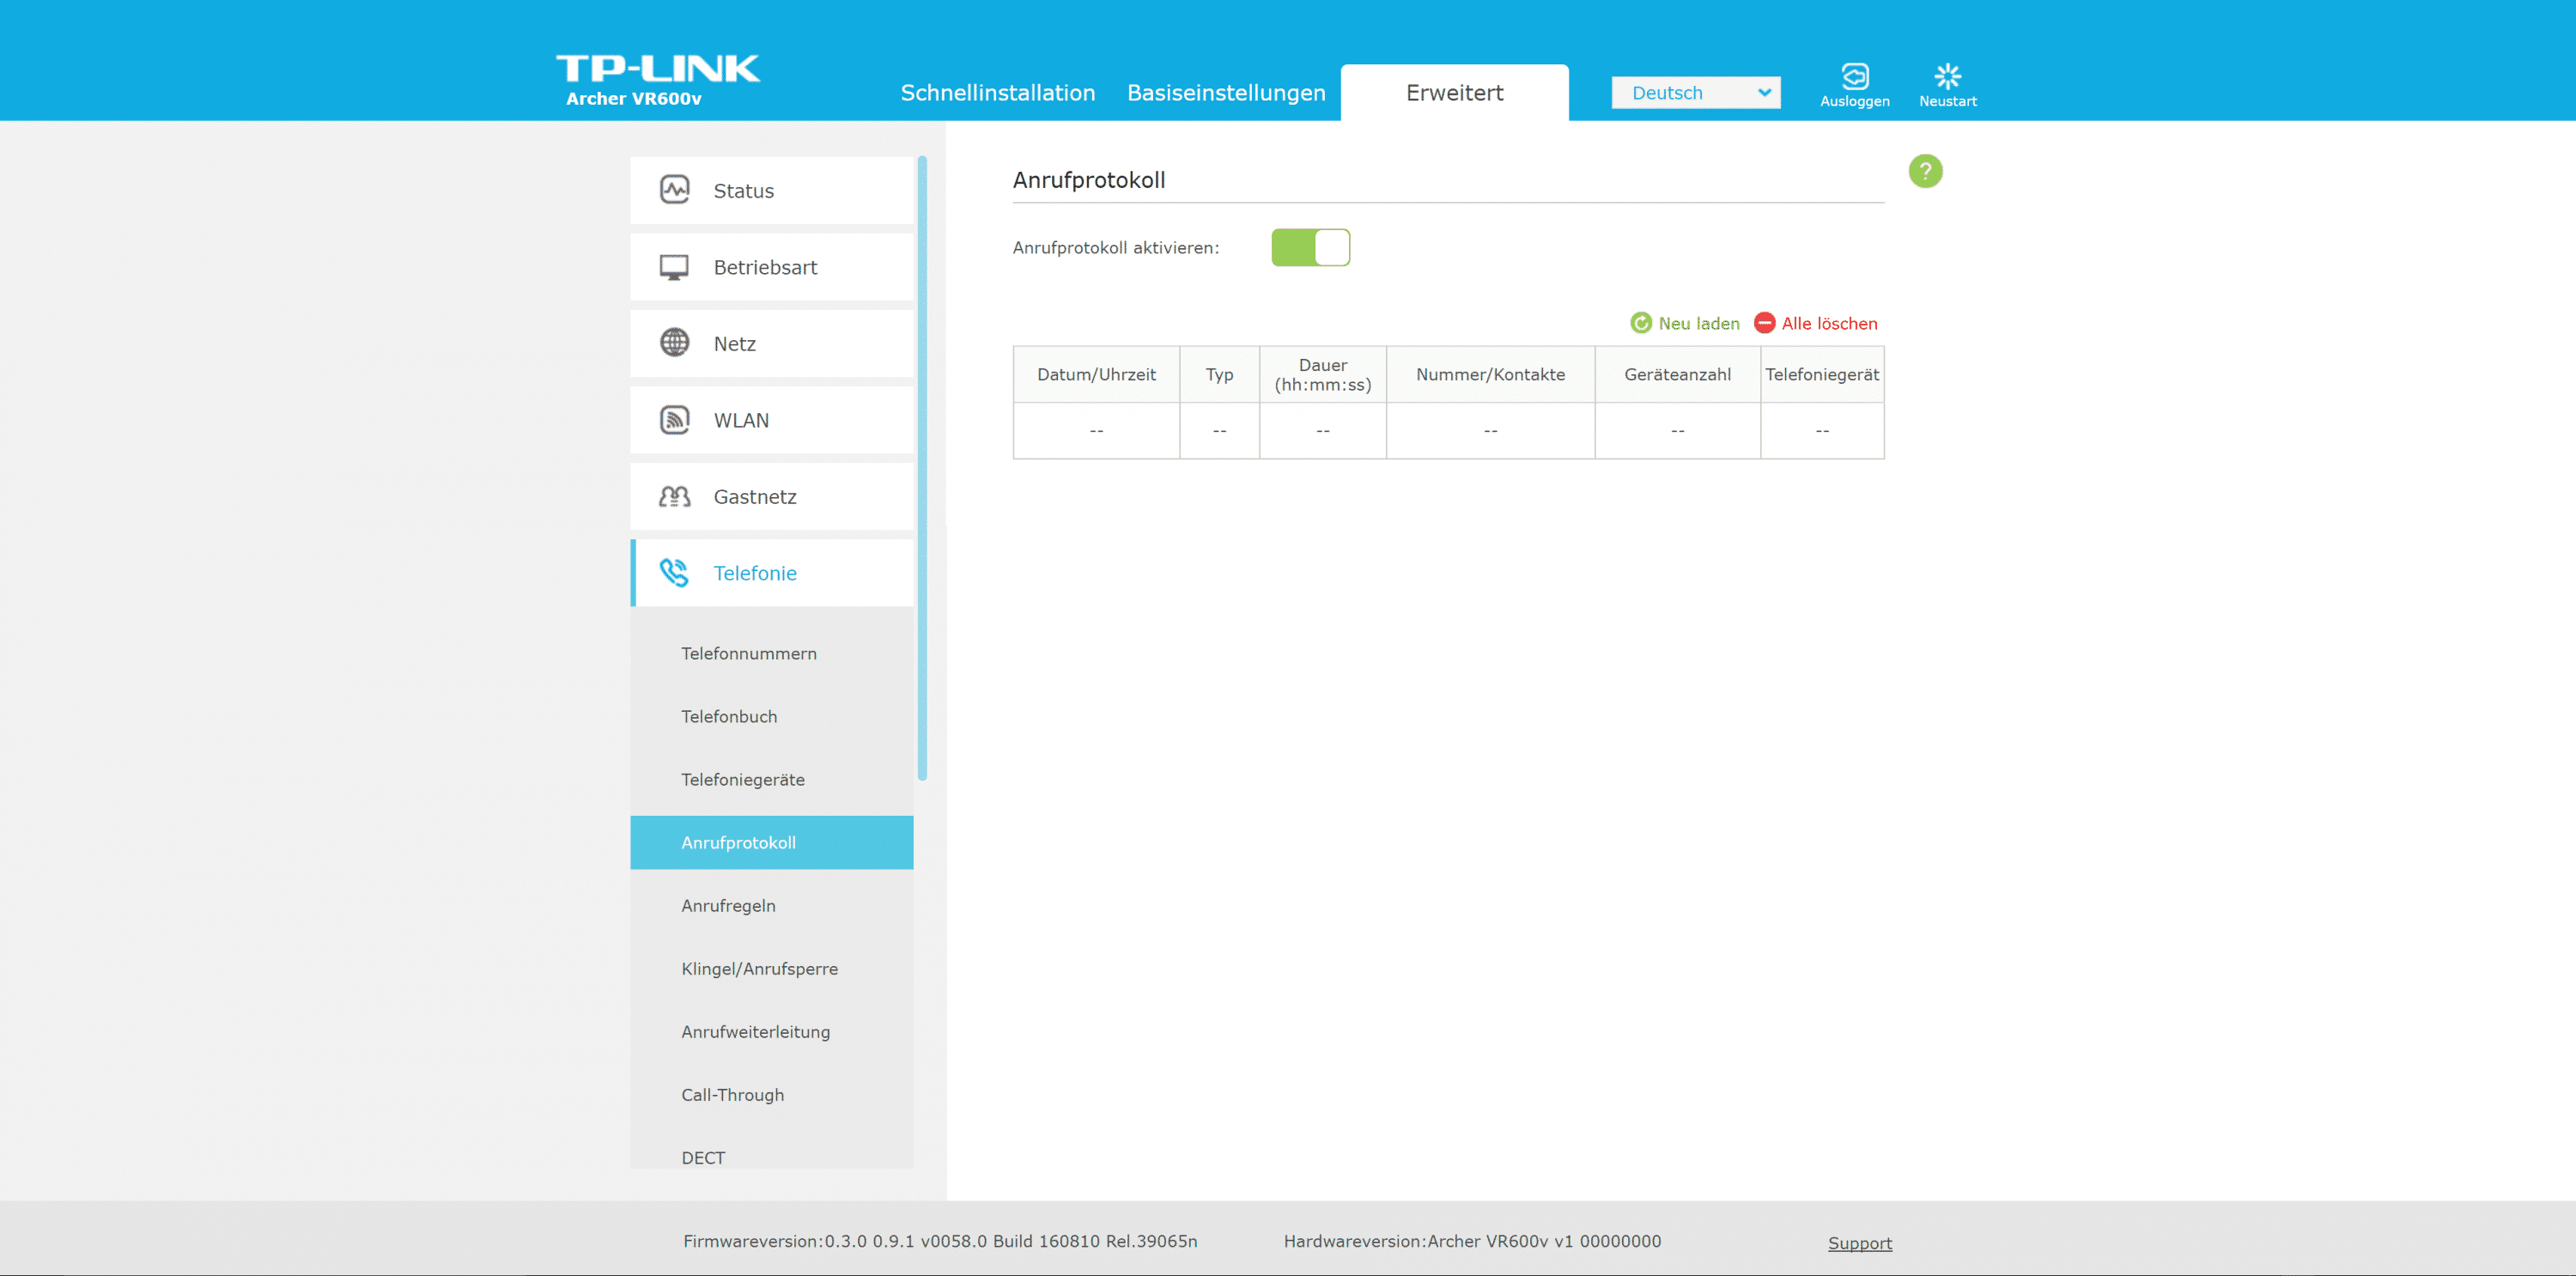2576x1276 pixels.
Task: Click the Gastnetz people icon
Action: point(674,496)
